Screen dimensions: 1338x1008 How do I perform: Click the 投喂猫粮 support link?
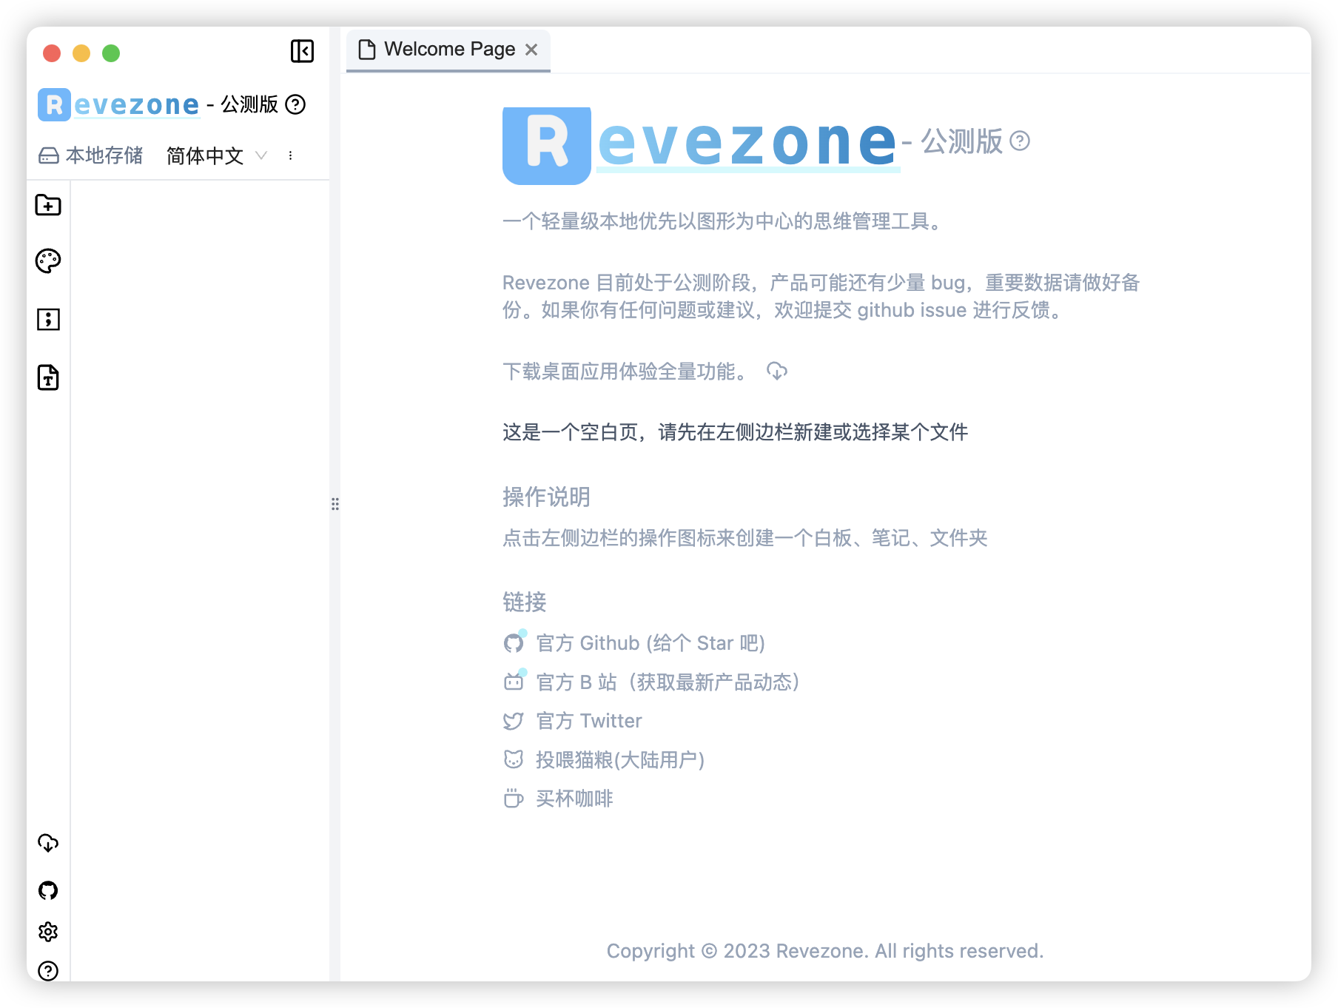click(x=620, y=759)
